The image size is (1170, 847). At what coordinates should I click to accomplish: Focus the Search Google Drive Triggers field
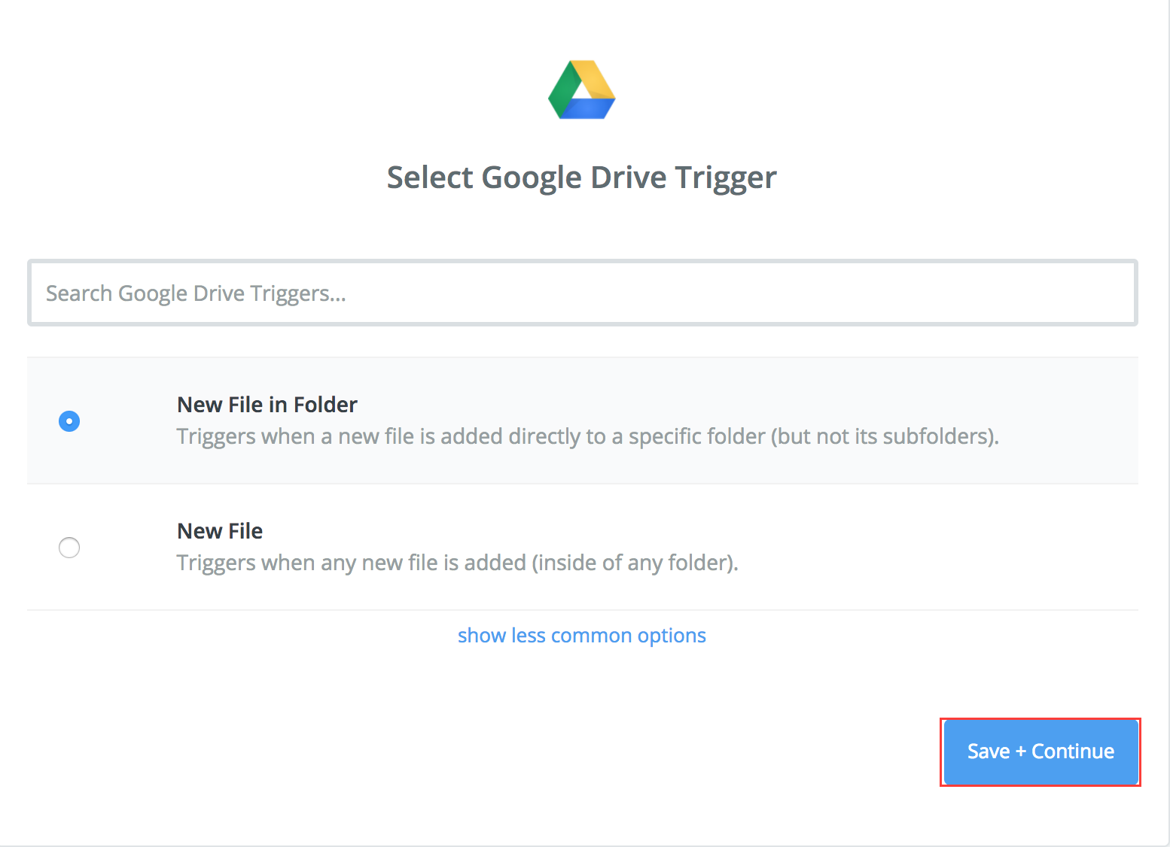(x=582, y=293)
